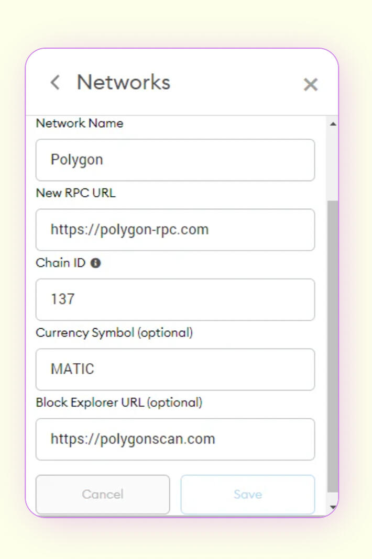Viewport: 372px width, 559px height.
Task: Click the Networks heading
Action: [x=124, y=83]
